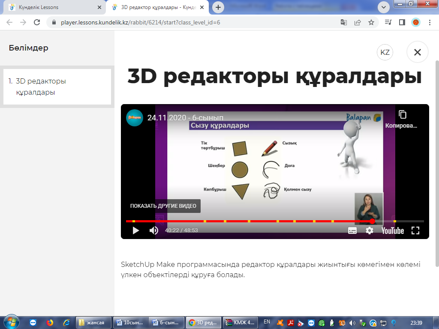Open the Balapan channel avatar
The width and height of the screenshot is (439, 329).
[135, 118]
